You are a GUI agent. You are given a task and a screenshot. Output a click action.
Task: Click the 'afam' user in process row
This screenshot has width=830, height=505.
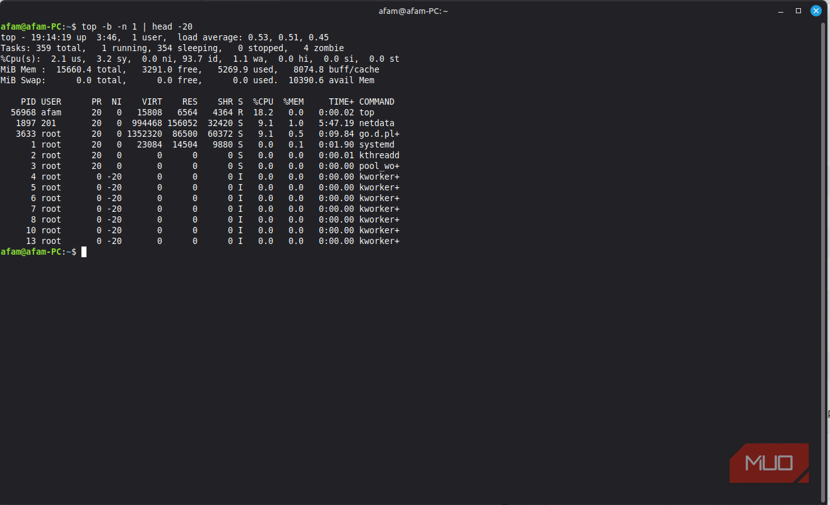pos(51,112)
